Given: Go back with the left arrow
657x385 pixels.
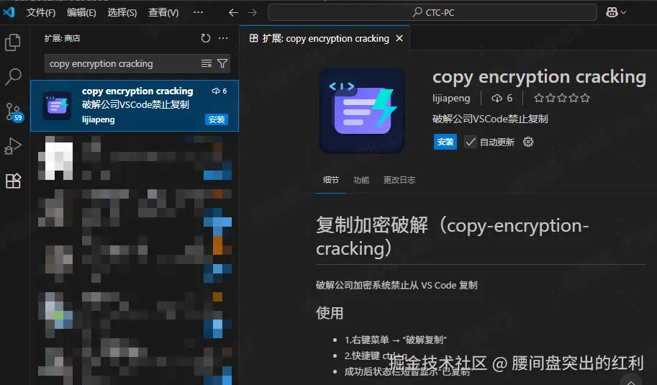Looking at the screenshot, I should pos(233,12).
